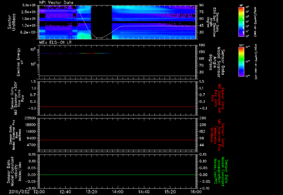This screenshot has width=283, height=195.
Task: Click the Model Scanner Angle degrees label
Action: pos(217,62)
